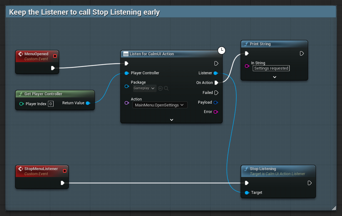
Task: Click the Print String function icon
Action: tap(246, 44)
